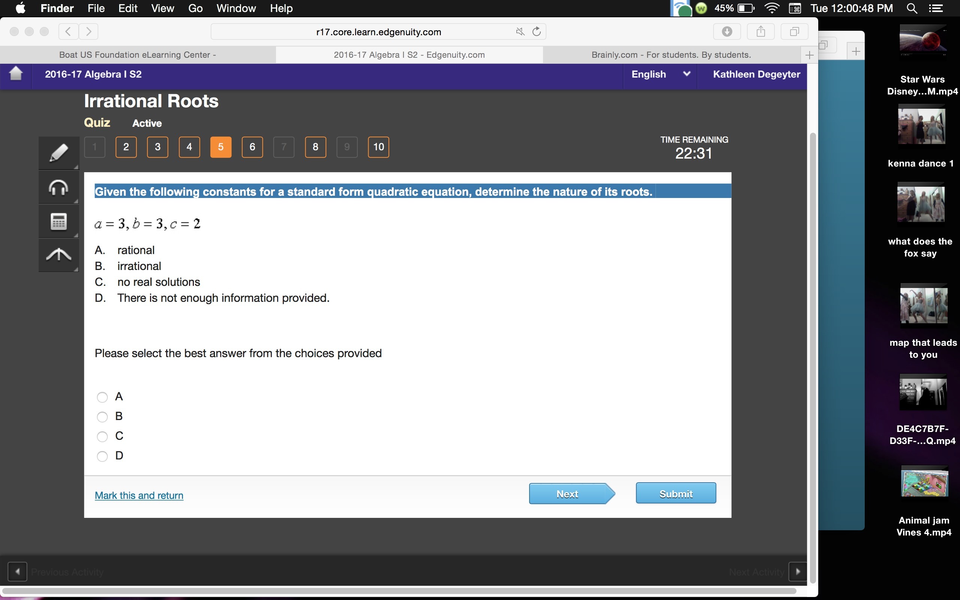Image resolution: width=960 pixels, height=600 pixels.
Task: Click Mark this and return link
Action: 139,495
